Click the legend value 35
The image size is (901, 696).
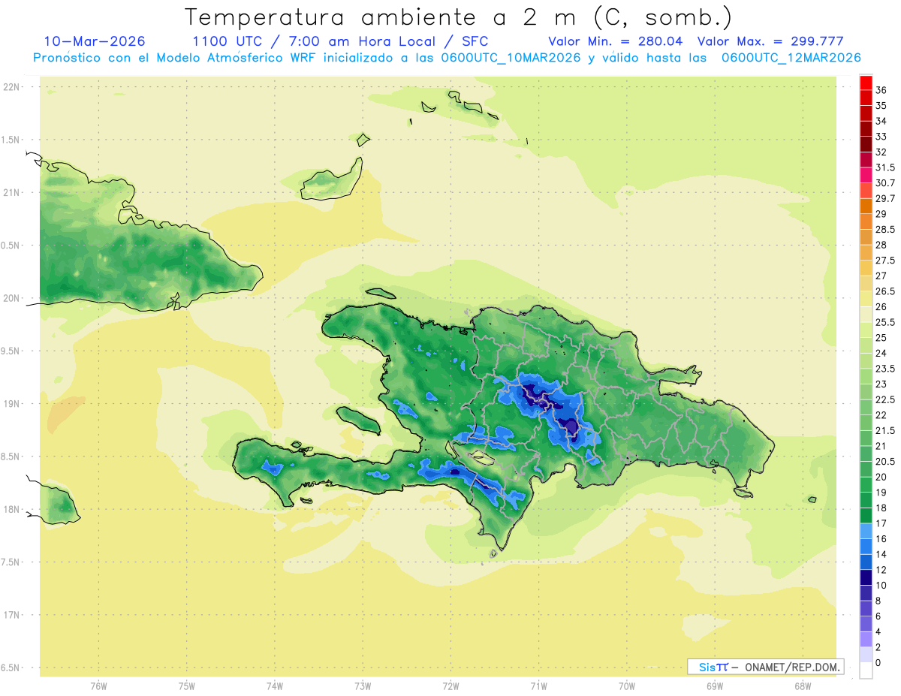(881, 106)
